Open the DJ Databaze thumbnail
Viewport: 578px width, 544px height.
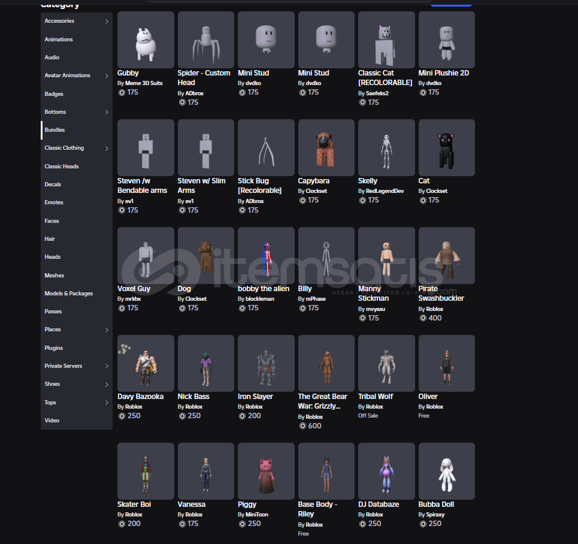[386, 472]
